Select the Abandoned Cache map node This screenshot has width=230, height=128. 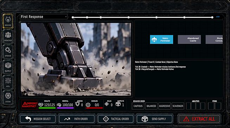click(189, 40)
